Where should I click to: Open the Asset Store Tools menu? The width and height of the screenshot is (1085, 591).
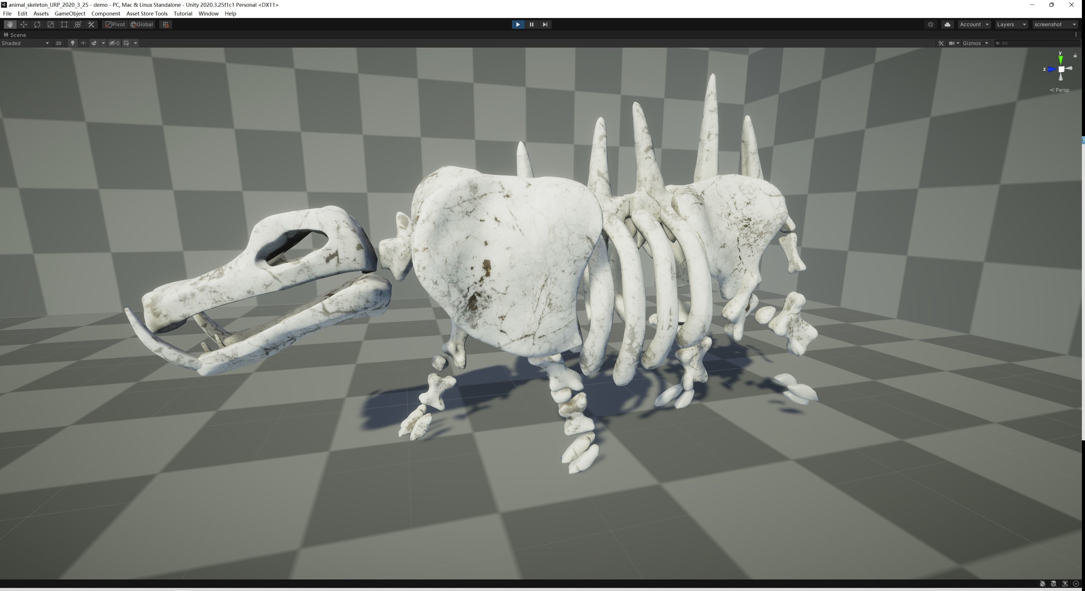(147, 14)
